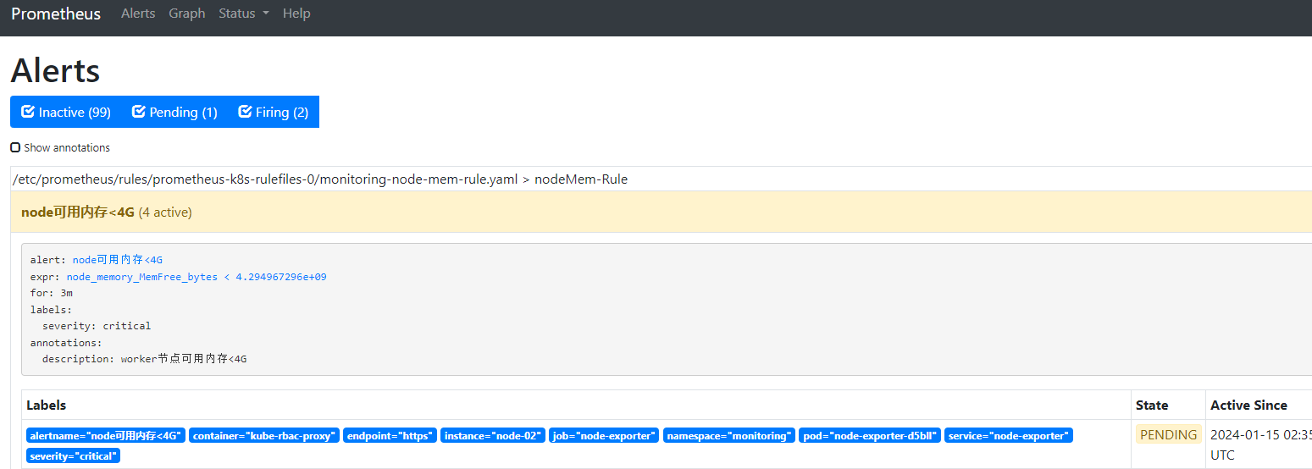Click the checkmark icon on Firing button
Image resolution: width=1312 pixels, height=469 pixels.
click(x=246, y=112)
